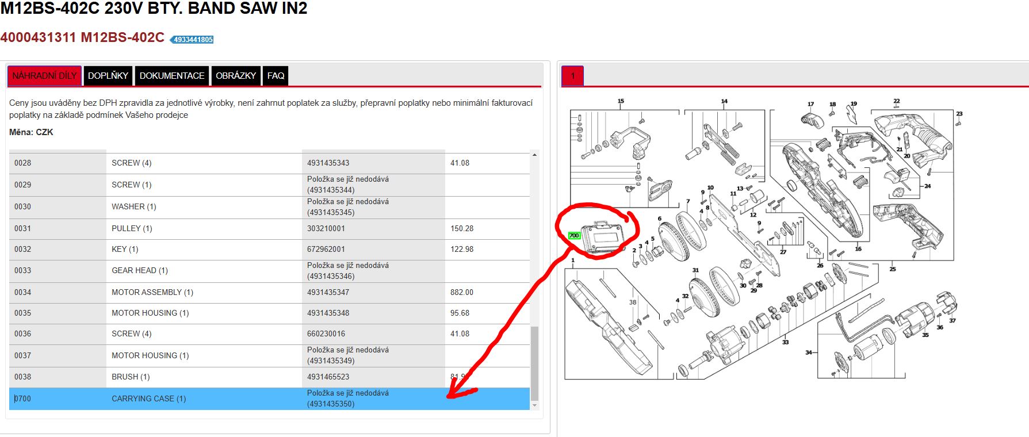The width and height of the screenshot is (1029, 437).
Task: Click product heading 4000431311 M12BS-402C
Action: 82,37
